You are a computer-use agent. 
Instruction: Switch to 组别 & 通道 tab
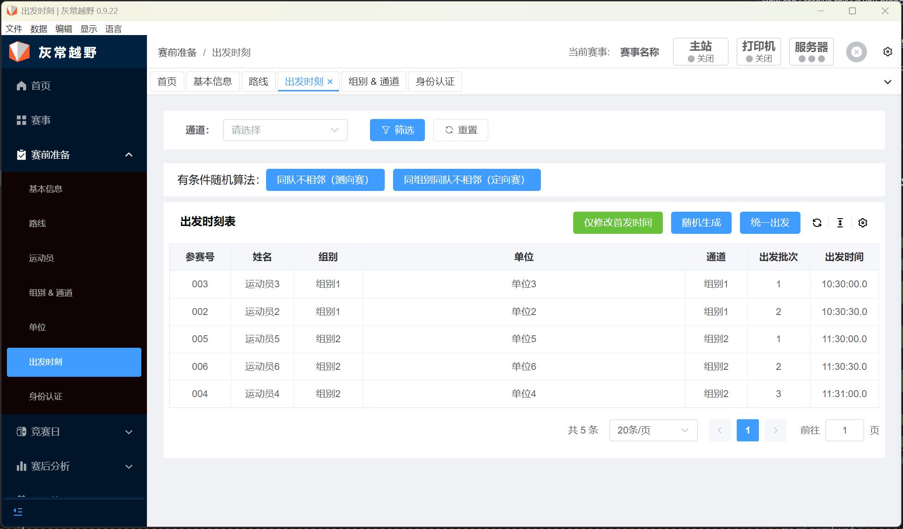coord(374,82)
